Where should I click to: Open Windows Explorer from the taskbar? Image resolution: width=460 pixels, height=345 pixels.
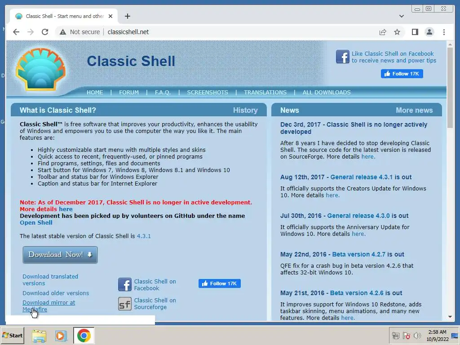tap(39, 336)
